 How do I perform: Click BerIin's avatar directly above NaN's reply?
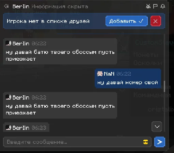tap(8, 43)
